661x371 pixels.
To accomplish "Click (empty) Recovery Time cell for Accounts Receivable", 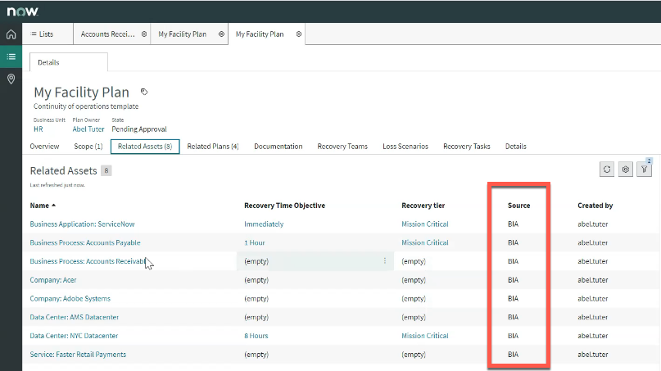I will (256, 261).
